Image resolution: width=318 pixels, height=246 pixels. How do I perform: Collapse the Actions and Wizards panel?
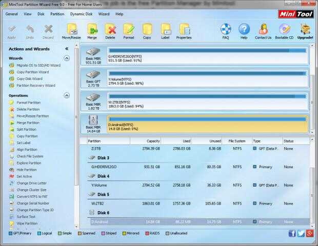(x=67, y=49)
